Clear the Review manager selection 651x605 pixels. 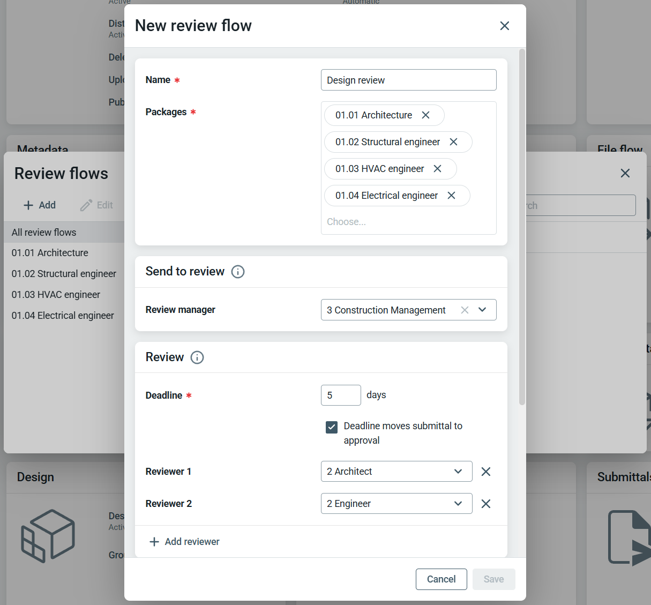click(x=465, y=310)
